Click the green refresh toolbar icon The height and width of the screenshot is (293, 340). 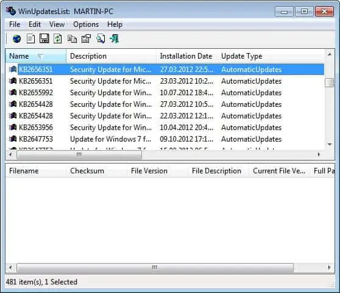[58, 39]
